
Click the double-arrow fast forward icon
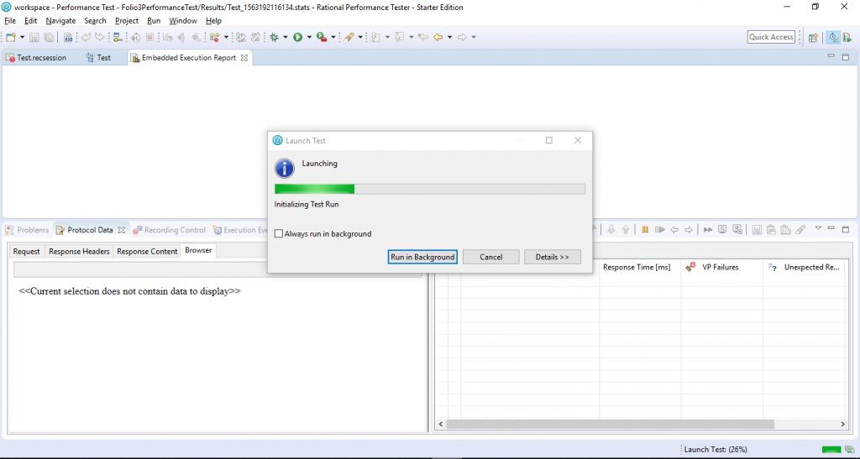tap(708, 230)
